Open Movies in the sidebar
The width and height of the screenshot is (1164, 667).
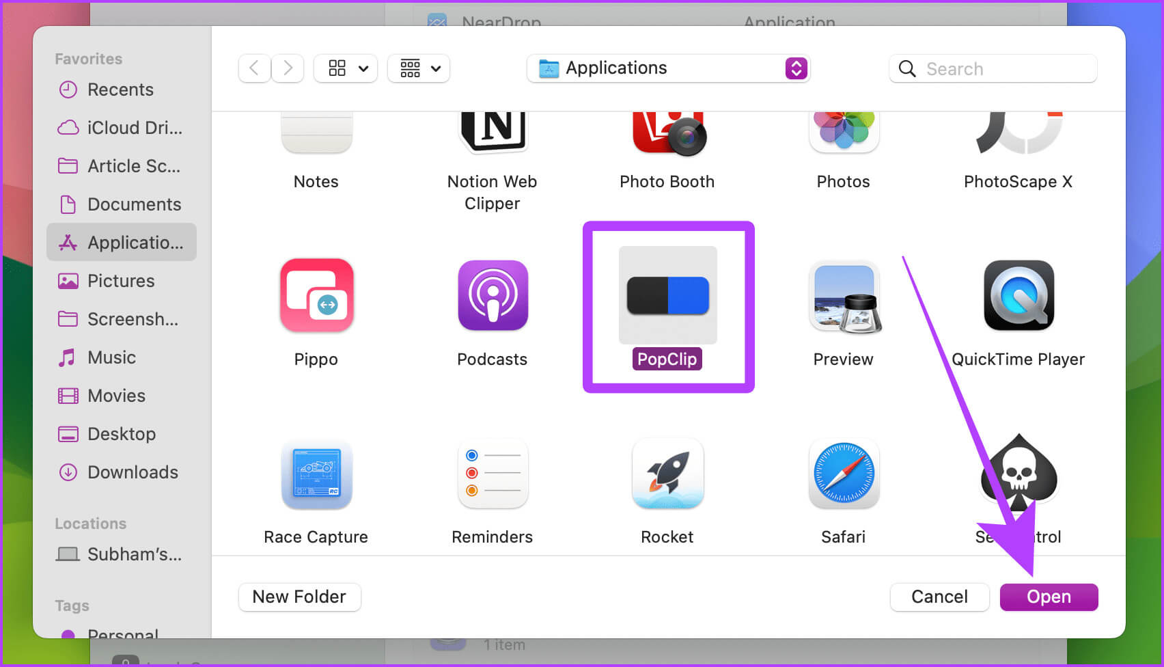122,396
